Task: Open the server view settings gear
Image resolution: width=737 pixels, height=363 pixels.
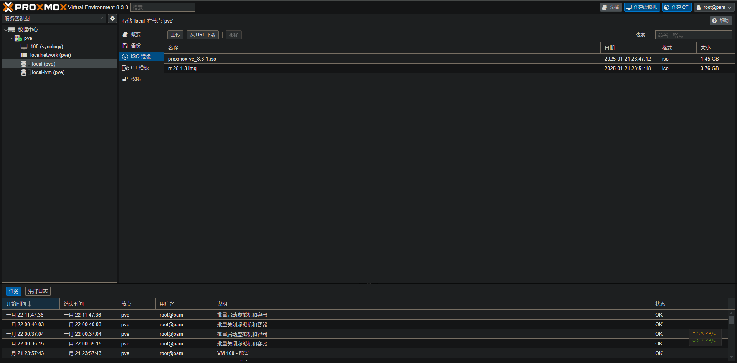Action: [x=112, y=18]
